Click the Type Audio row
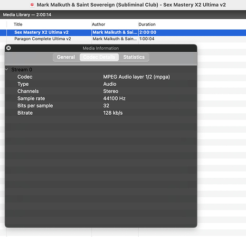The image size is (246, 237). pos(101,84)
